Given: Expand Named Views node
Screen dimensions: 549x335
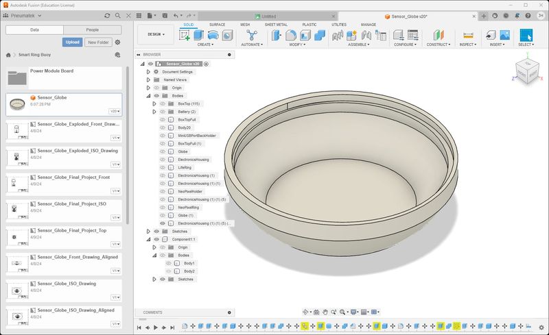Looking at the screenshot, I should click(x=148, y=79).
